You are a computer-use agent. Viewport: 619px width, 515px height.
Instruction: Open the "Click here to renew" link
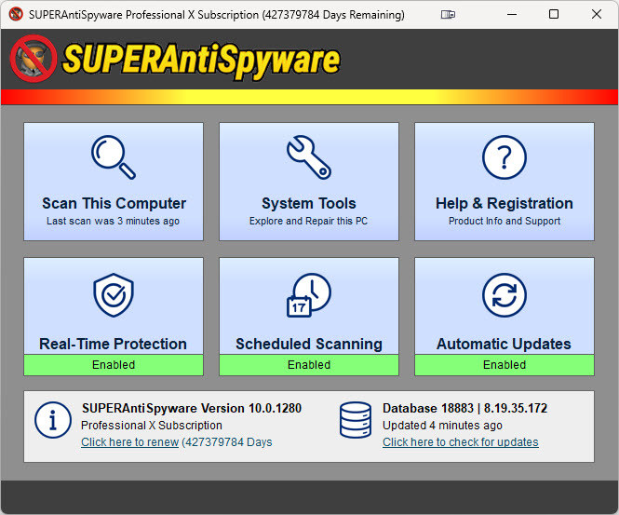click(x=129, y=442)
